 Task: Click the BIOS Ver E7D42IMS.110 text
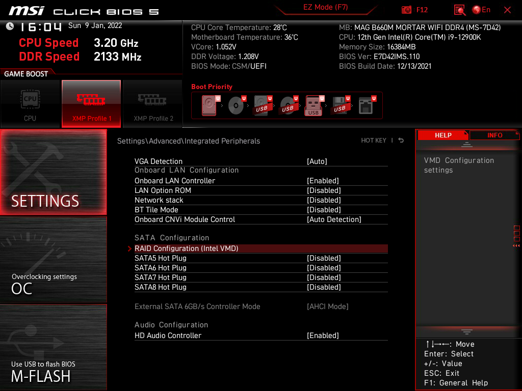(x=379, y=57)
